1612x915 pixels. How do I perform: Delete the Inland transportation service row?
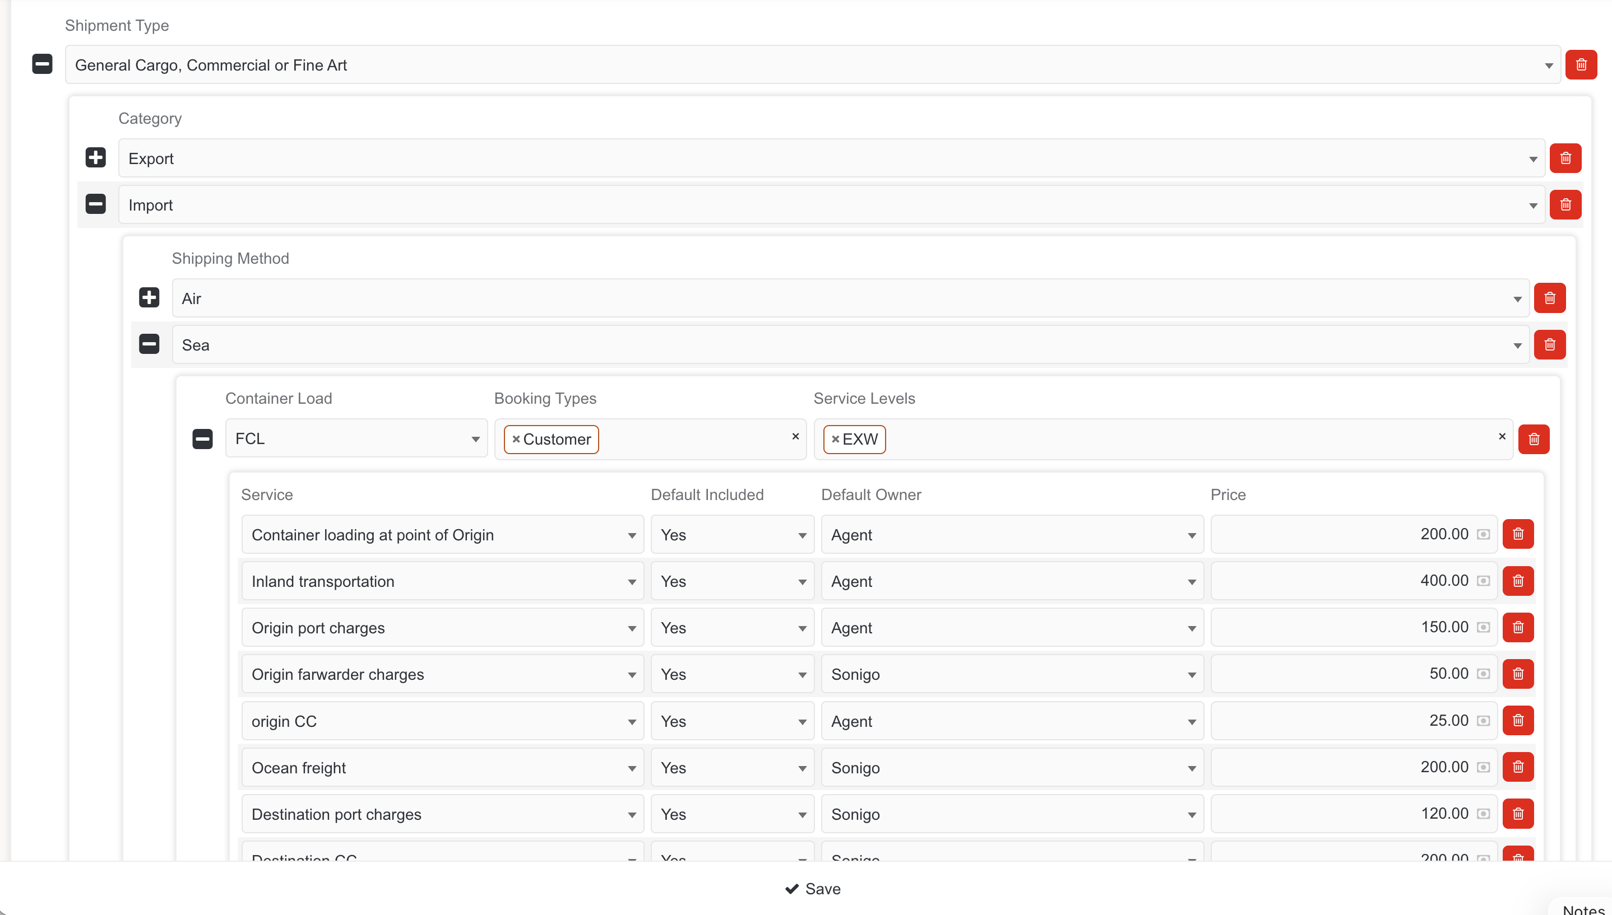tap(1518, 581)
